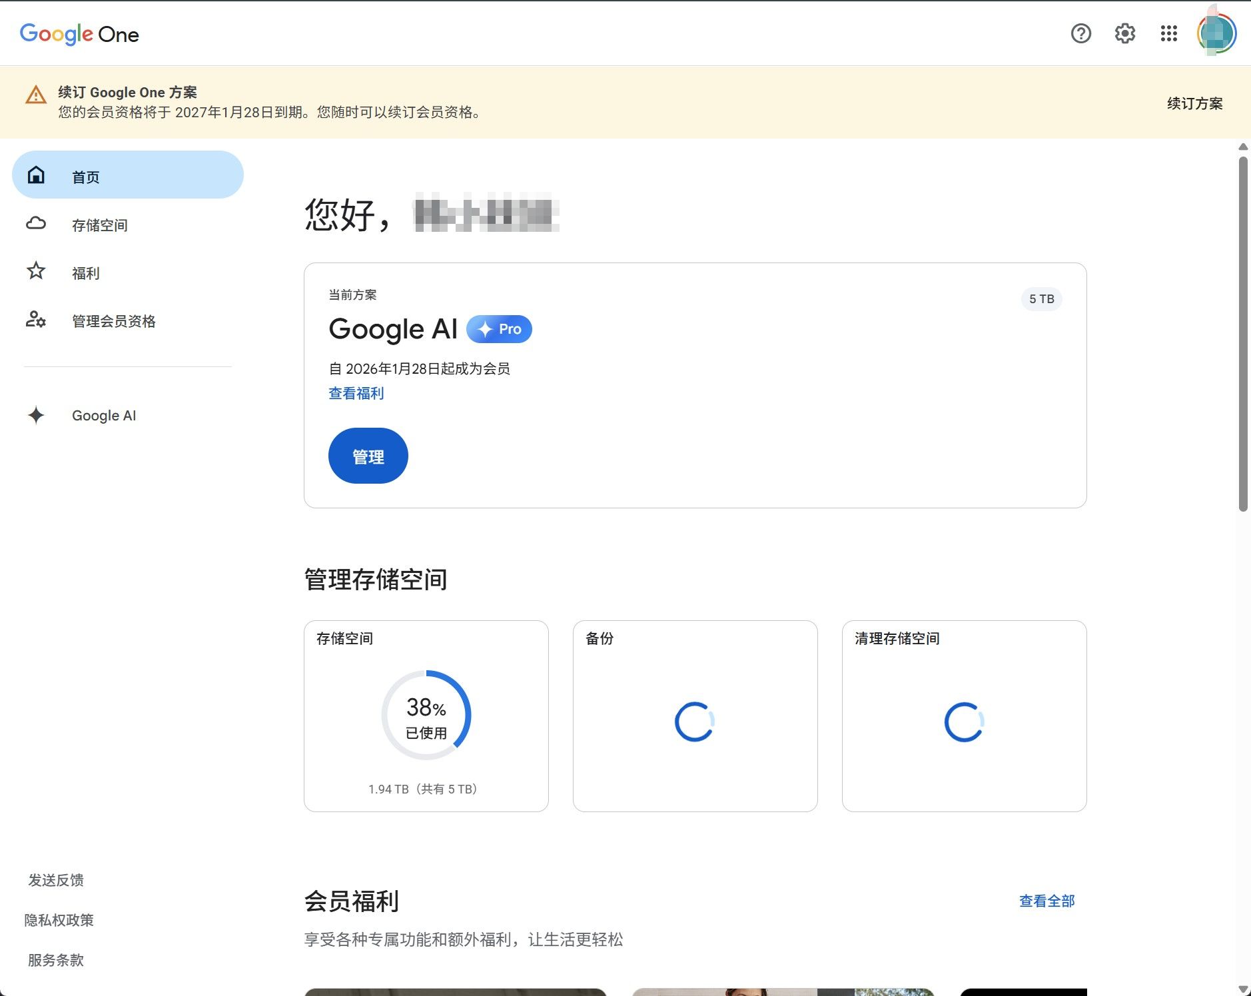Click the star icon for 福利
This screenshot has width=1251, height=996.
36,271
